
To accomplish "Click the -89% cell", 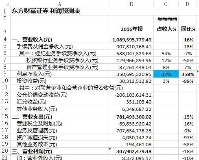I will coord(188,81).
